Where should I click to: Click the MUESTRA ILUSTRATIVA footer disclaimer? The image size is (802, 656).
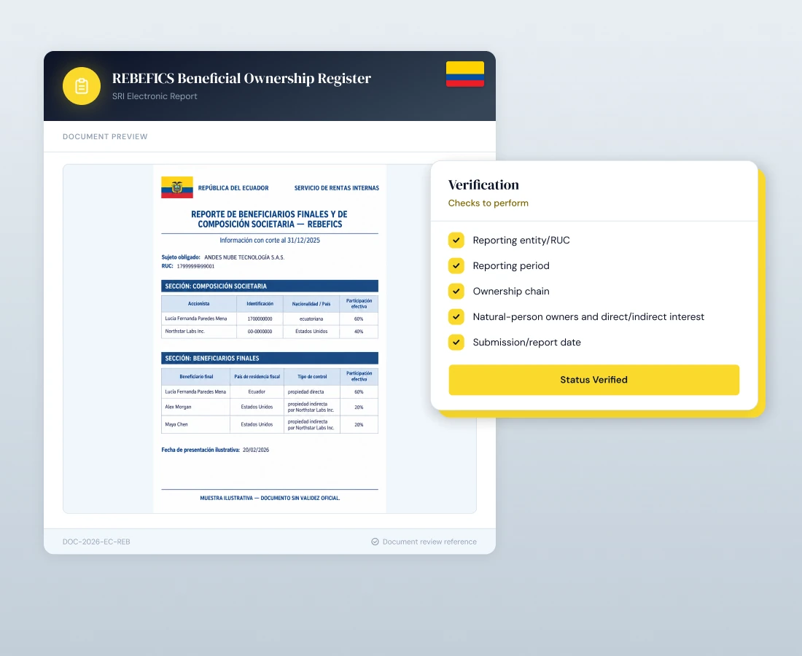270,498
